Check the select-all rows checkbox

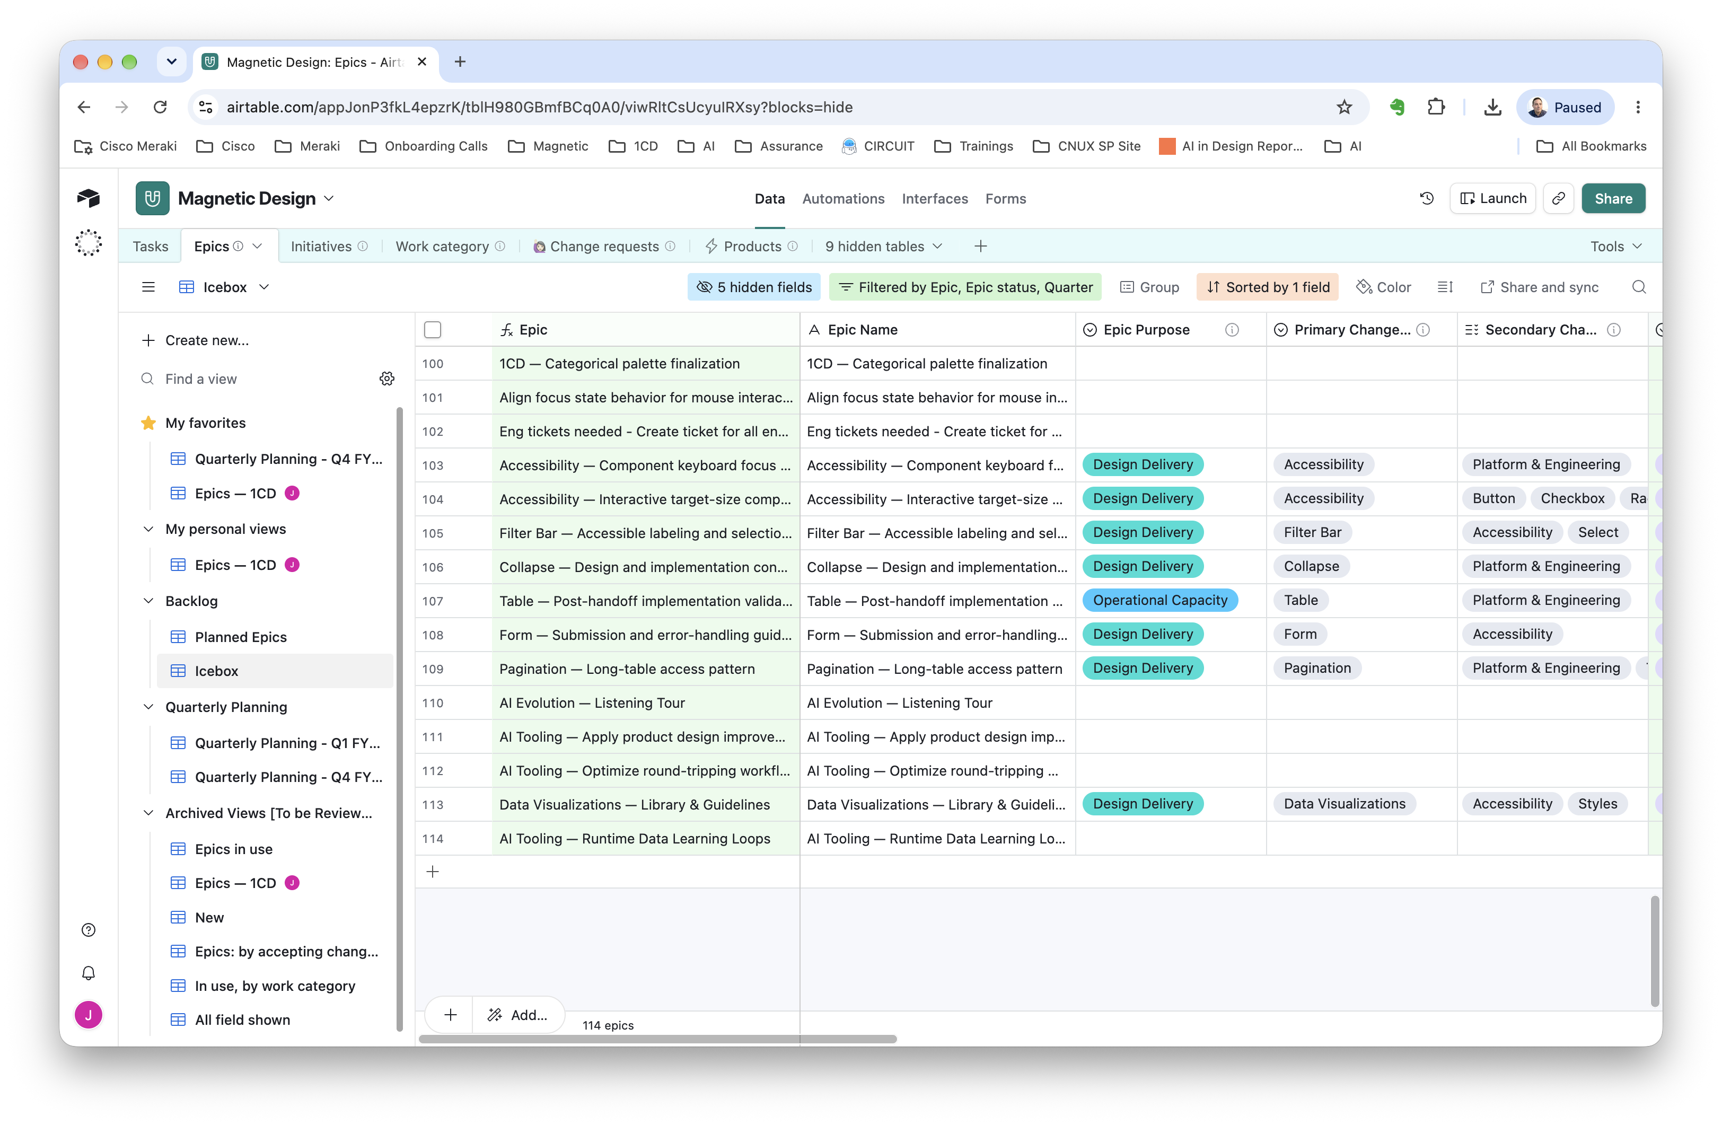click(x=433, y=330)
